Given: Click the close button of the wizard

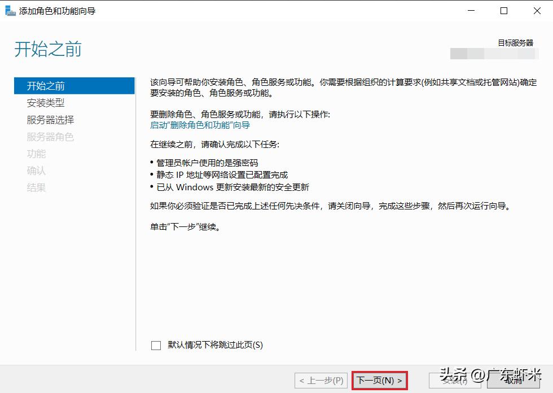Looking at the screenshot, I should click(536, 10).
